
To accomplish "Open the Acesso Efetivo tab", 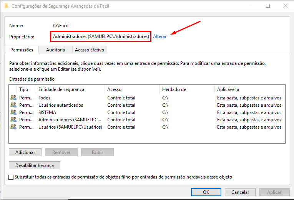I will tap(90, 50).
